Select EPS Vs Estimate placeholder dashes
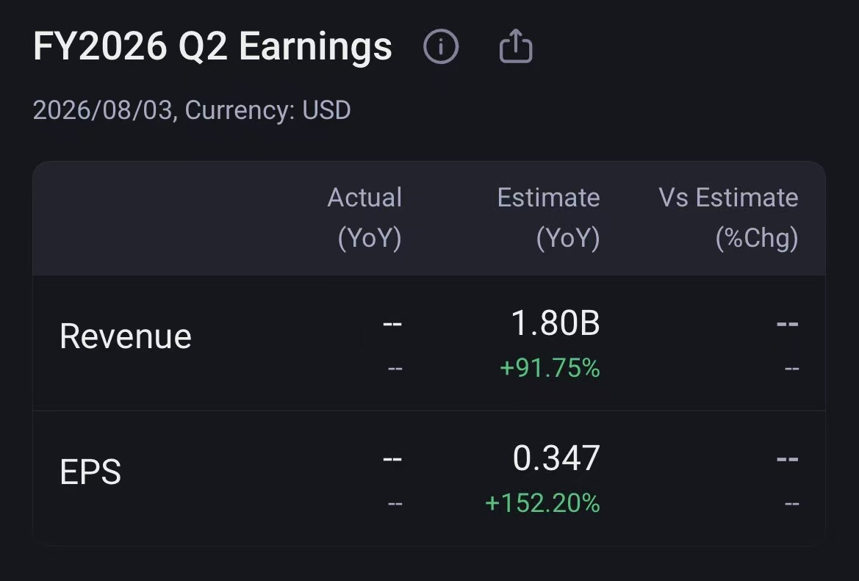The height and width of the screenshot is (581, 859). [788, 459]
